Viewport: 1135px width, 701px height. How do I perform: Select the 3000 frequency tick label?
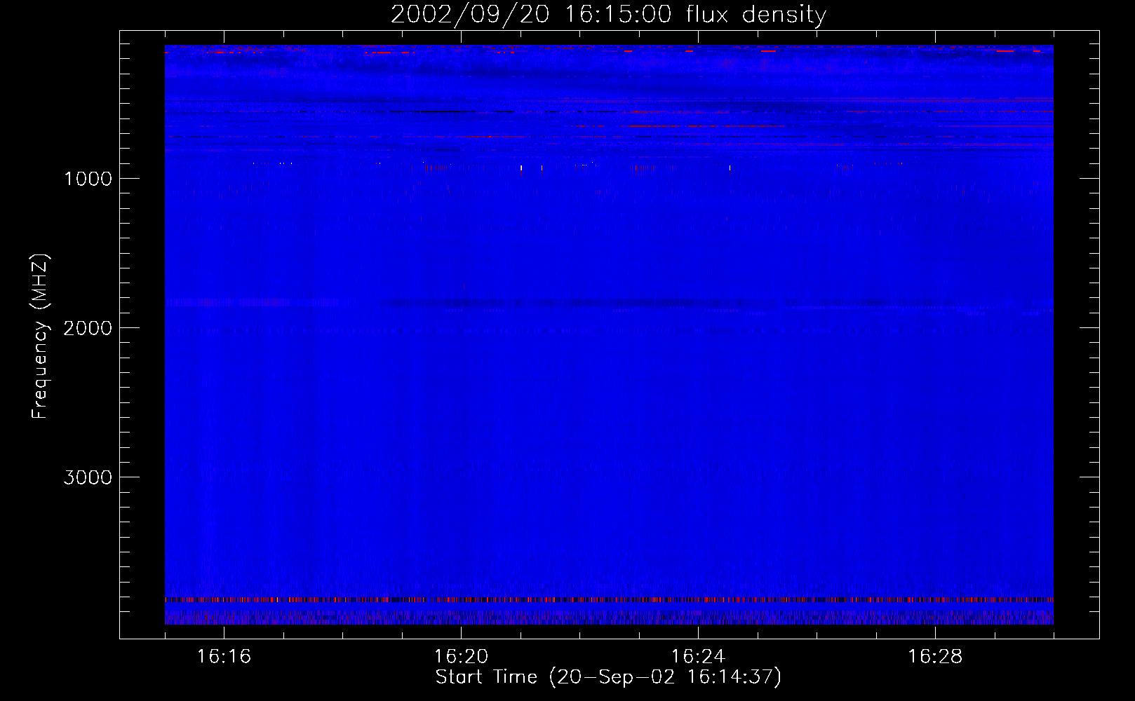(88, 477)
